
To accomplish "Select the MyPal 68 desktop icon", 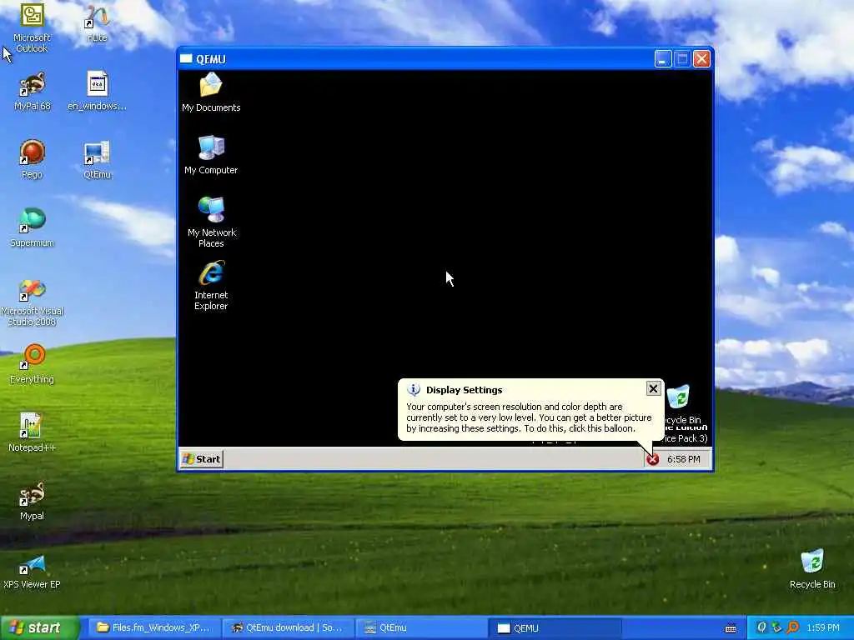I will point(32,92).
